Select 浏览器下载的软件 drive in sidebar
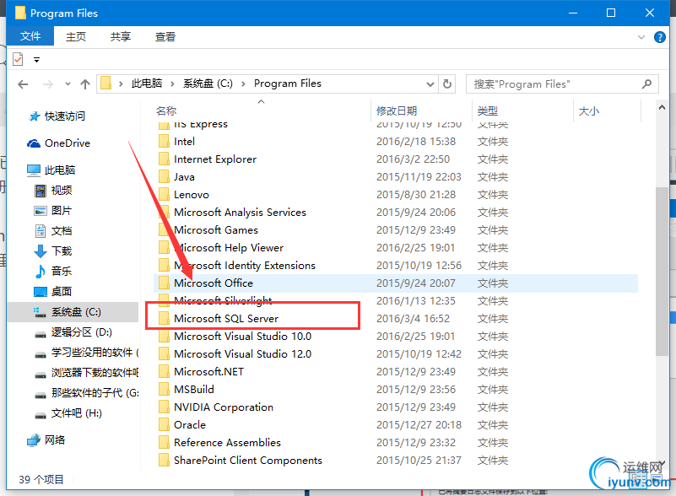This screenshot has width=676, height=496. [x=86, y=373]
